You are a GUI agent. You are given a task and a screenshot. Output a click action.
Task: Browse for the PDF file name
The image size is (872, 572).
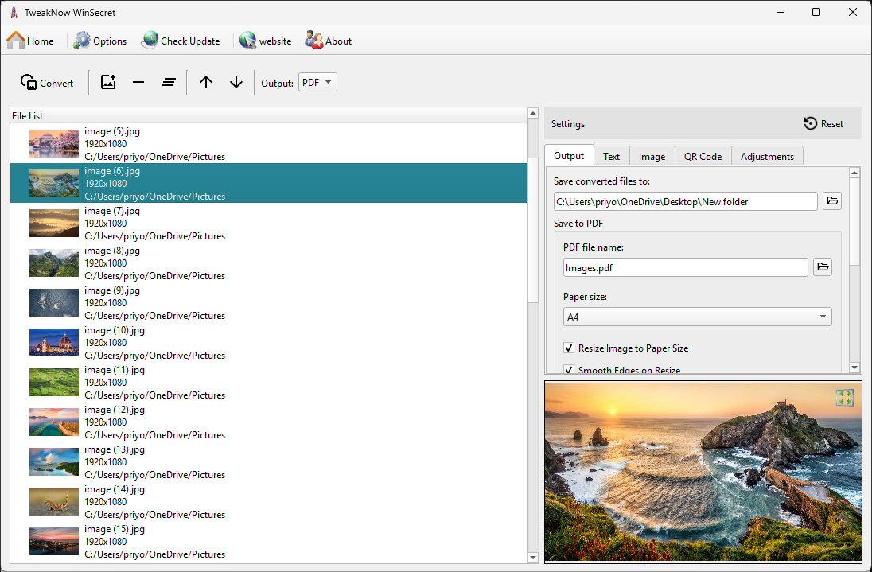(x=823, y=267)
